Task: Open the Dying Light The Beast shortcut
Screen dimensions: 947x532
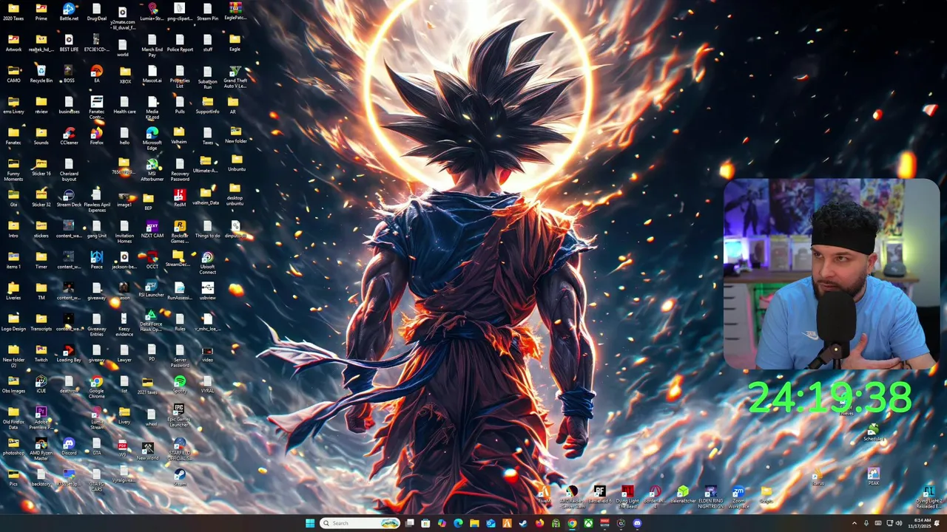Action: pyautogui.click(x=627, y=497)
